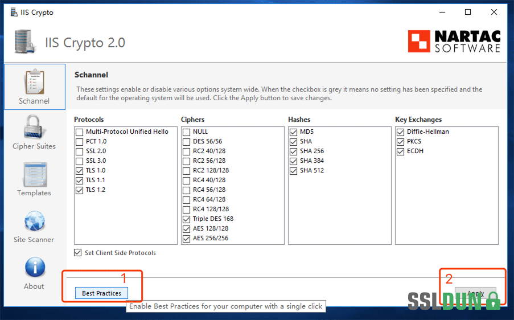Select the About tab label

(34, 286)
